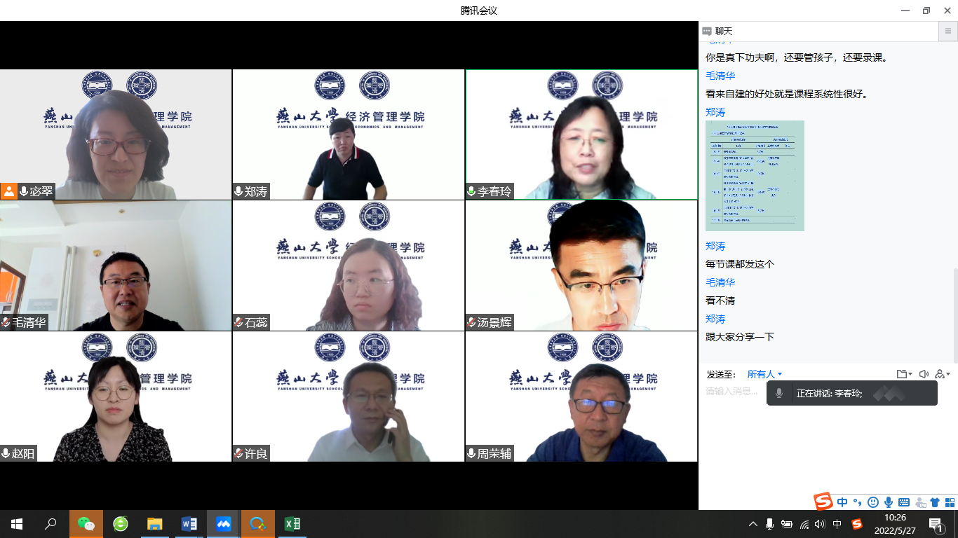Screen dimensions: 958x538
Task: Open Sogou toolbox grid icon
Action: (x=950, y=502)
